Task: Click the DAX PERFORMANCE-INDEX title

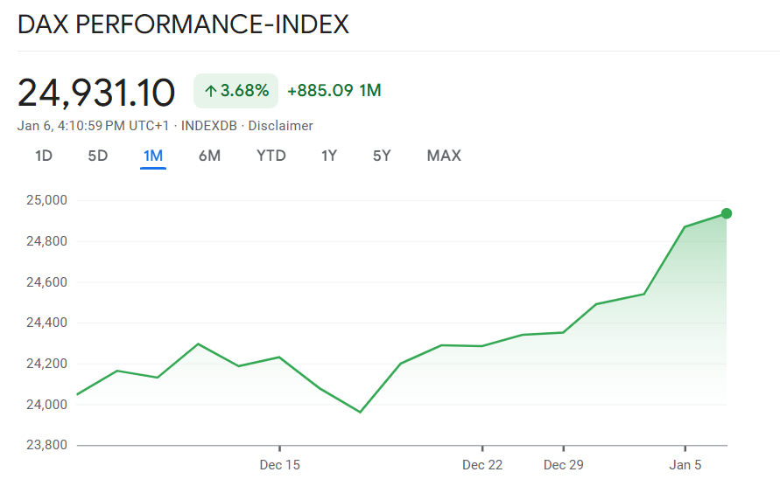Action: (x=183, y=24)
